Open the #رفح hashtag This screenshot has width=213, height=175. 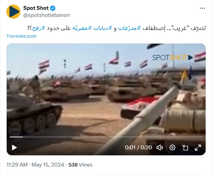(x=38, y=28)
